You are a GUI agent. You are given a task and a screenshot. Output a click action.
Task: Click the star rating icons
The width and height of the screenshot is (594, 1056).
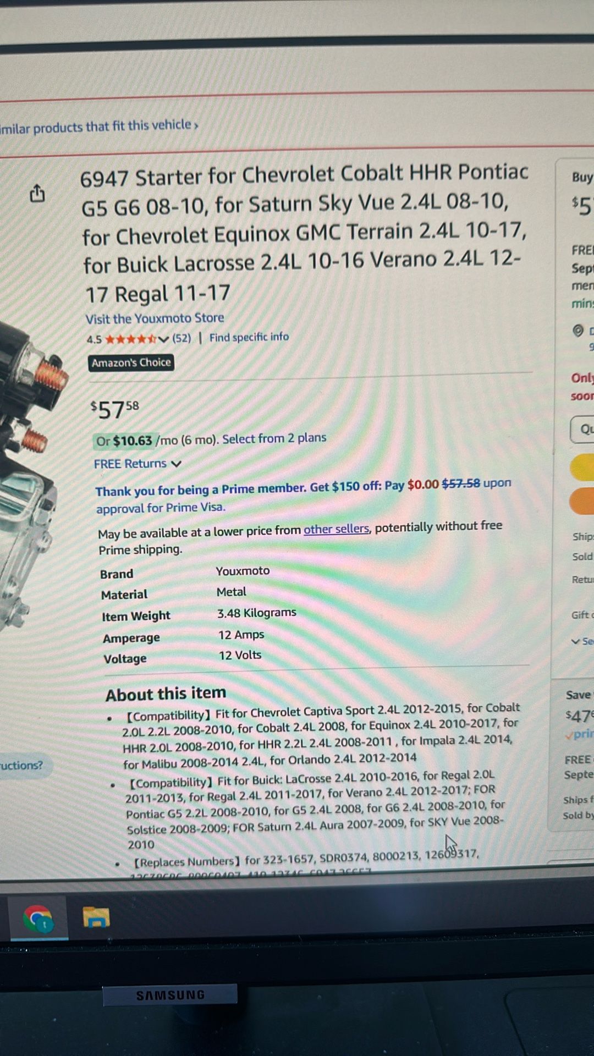(x=130, y=339)
